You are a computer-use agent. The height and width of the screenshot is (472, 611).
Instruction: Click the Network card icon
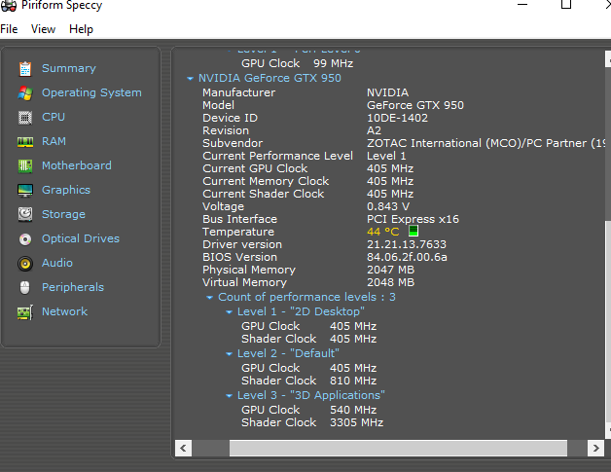pyautogui.click(x=25, y=312)
